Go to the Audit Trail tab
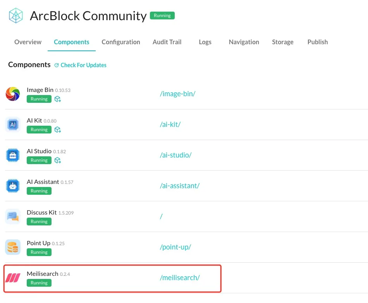 pyautogui.click(x=167, y=42)
